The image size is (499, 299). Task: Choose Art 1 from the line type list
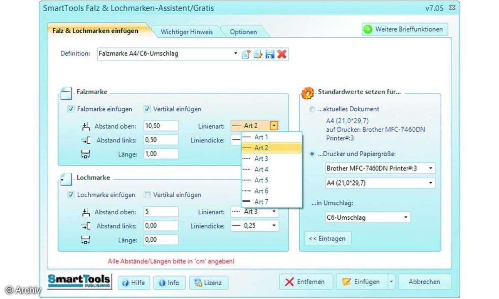click(x=272, y=137)
